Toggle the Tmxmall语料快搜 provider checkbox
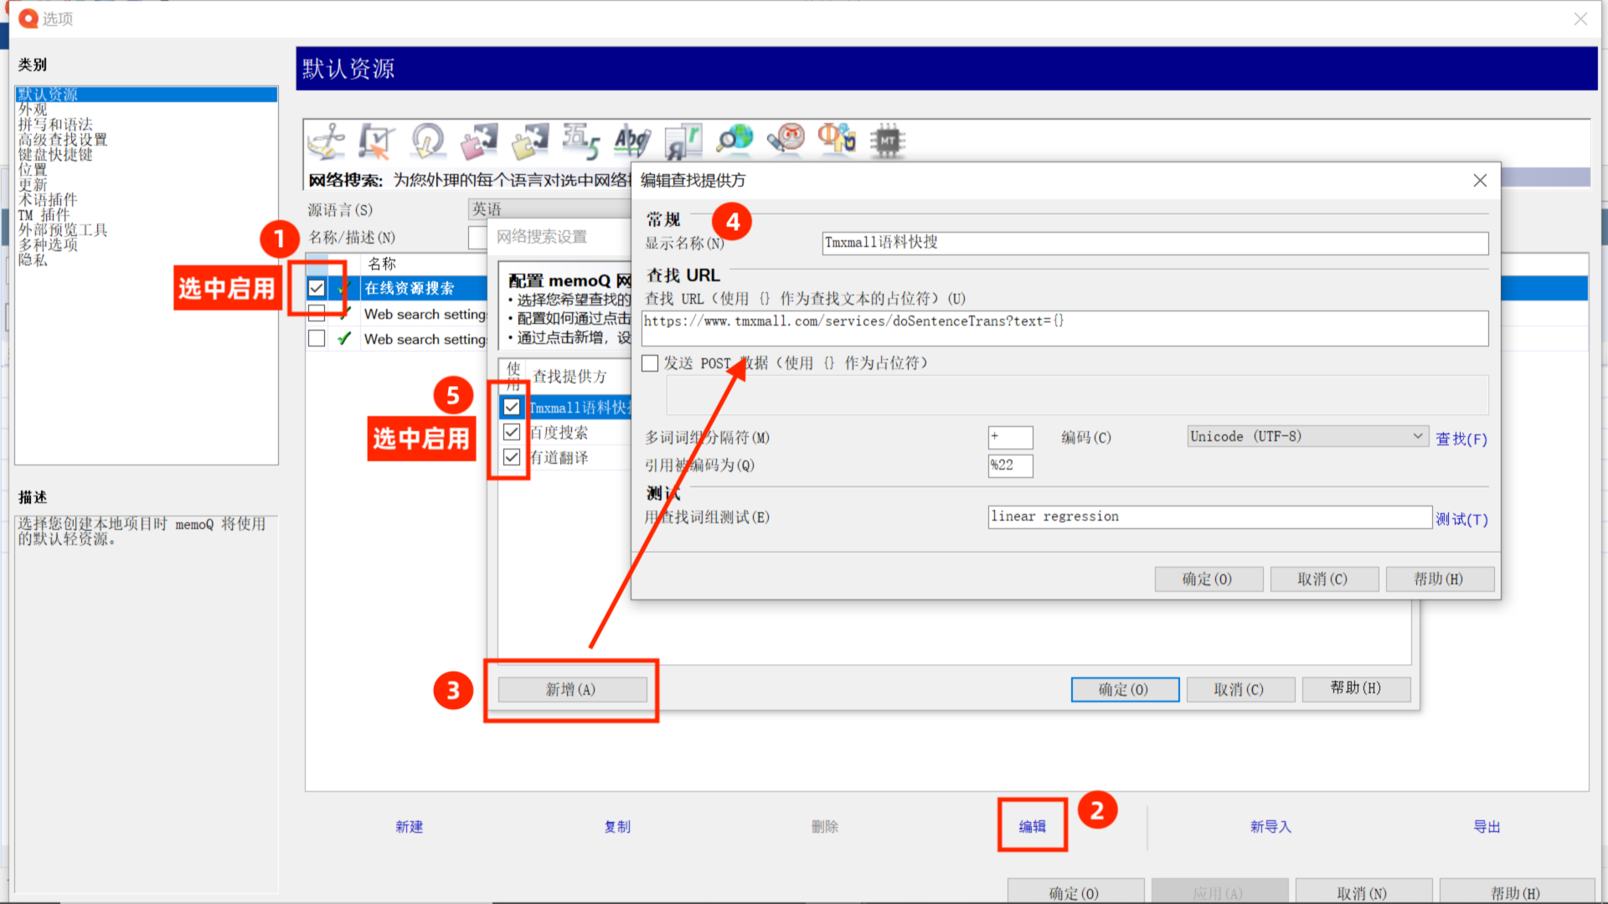This screenshot has width=1608, height=904. click(x=512, y=407)
